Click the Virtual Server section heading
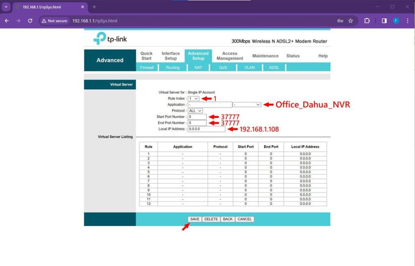The width and height of the screenshot is (415, 266). pos(121,84)
